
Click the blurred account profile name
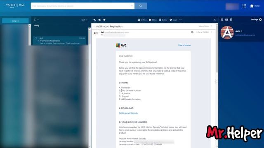pyautogui.click(x=232, y=7)
